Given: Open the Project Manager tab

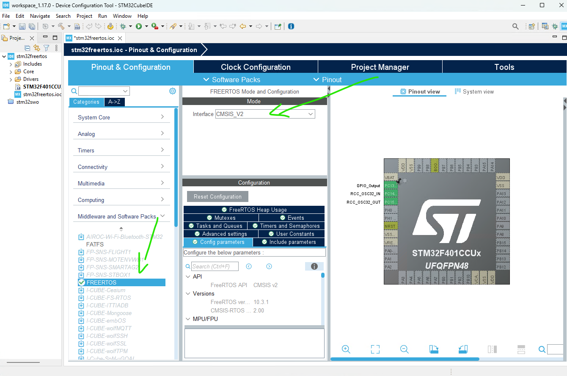Looking at the screenshot, I should (380, 67).
